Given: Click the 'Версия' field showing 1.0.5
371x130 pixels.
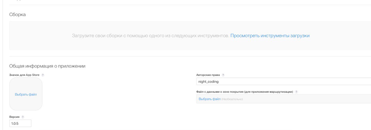Looking at the screenshot, I should [20, 123].
